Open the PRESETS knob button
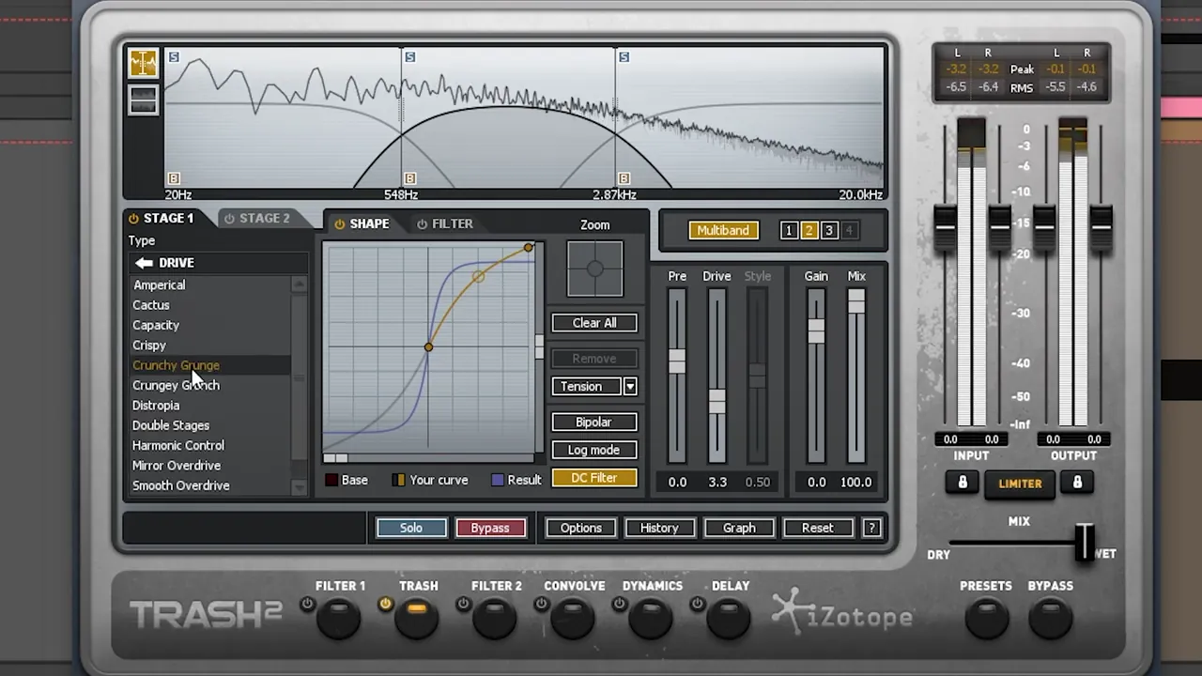 click(986, 618)
